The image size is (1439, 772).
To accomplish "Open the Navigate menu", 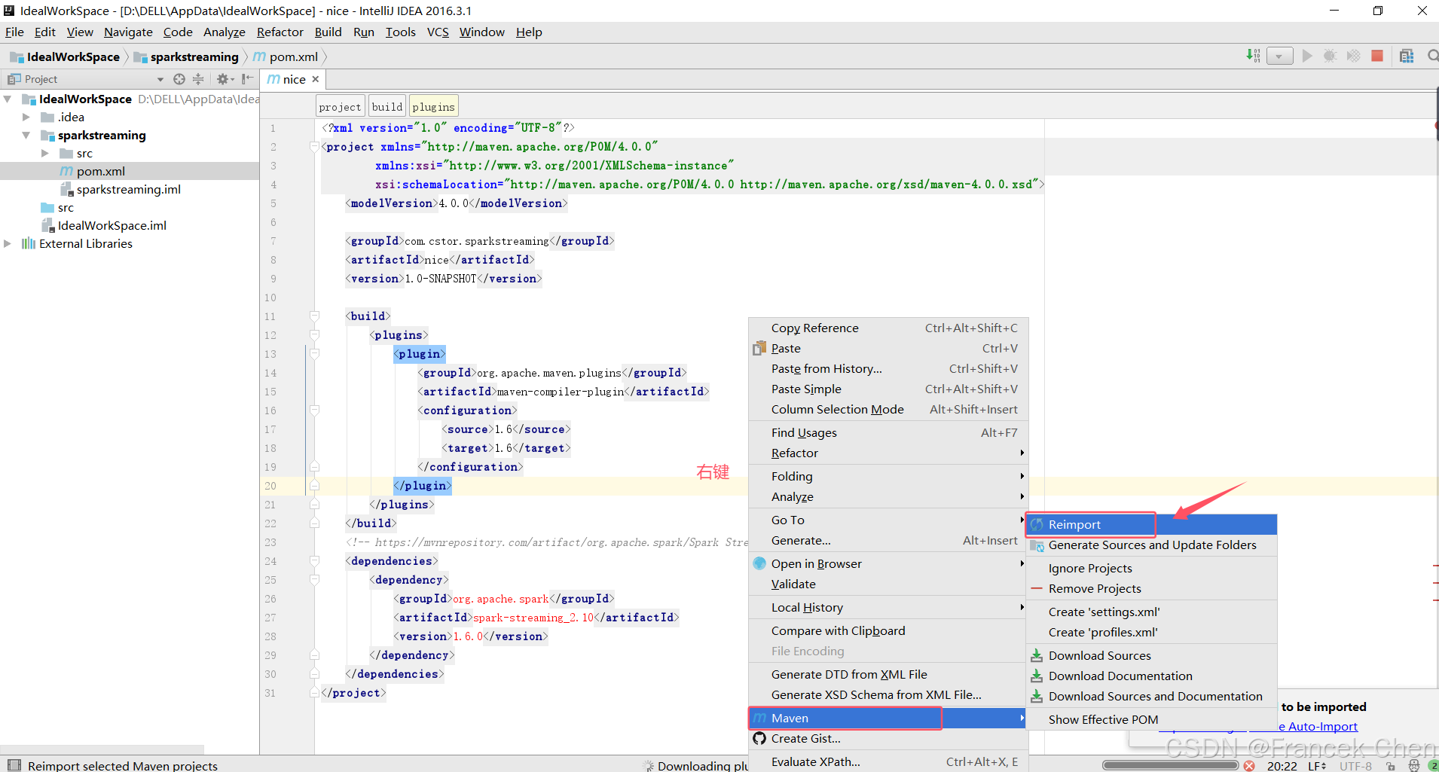I will pos(128,32).
